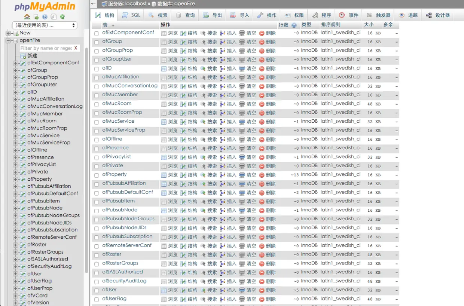Open phpMyAdmin documentation help icon
This screenshot has height=306, width=464.
(45, 17)
